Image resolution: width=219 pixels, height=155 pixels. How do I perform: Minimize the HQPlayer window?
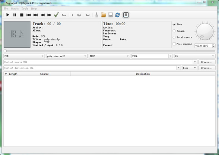(199, 2)
